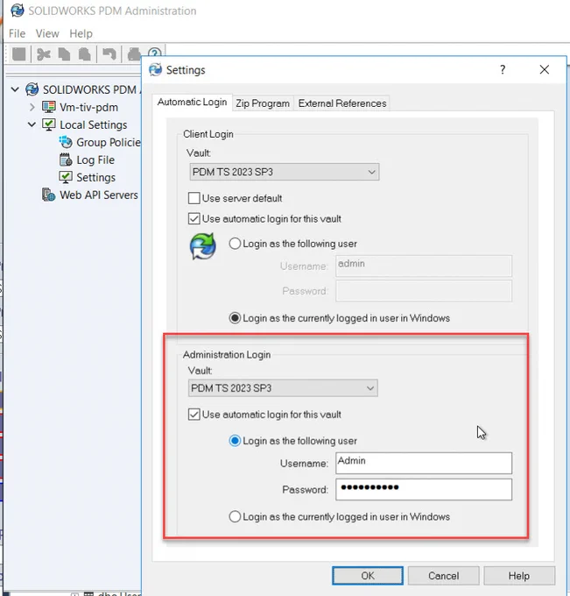
Task: Click the Cut scissors toolbar icon
Action: point(44,54)
